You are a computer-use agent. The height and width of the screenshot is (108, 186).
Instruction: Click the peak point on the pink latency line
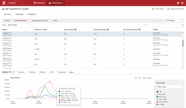50,82
